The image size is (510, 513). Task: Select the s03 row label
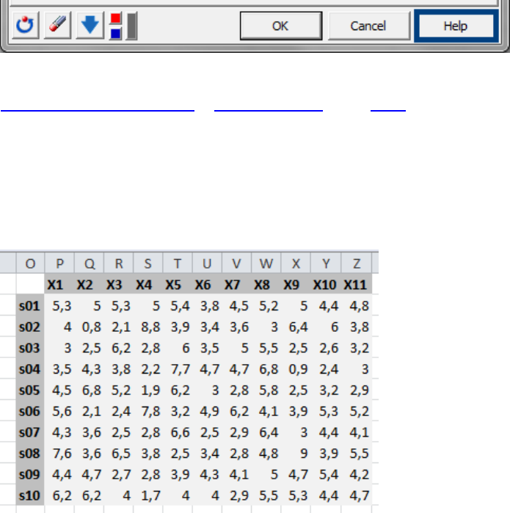[30, 348]
